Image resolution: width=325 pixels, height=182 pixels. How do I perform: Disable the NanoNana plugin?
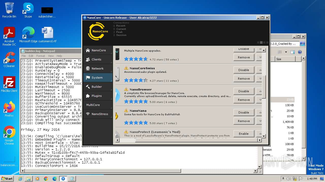click(244, 112)
